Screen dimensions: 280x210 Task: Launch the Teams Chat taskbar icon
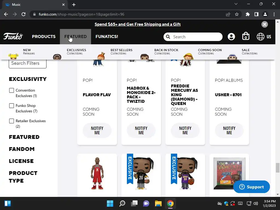click(x=146, y=203)
